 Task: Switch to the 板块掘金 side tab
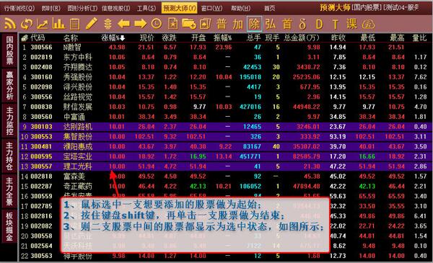click(9, 226)
